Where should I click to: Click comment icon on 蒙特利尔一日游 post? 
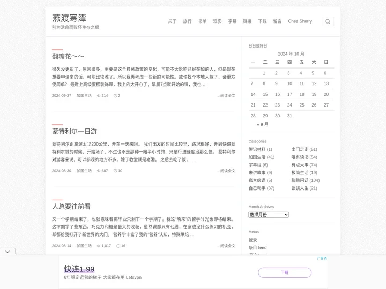coord(115,171)
